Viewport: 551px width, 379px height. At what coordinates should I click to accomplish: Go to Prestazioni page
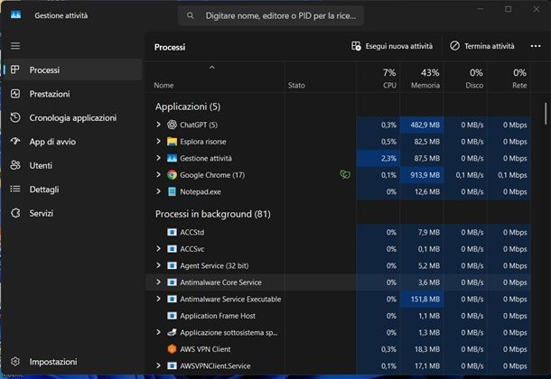tap(73, 94)
